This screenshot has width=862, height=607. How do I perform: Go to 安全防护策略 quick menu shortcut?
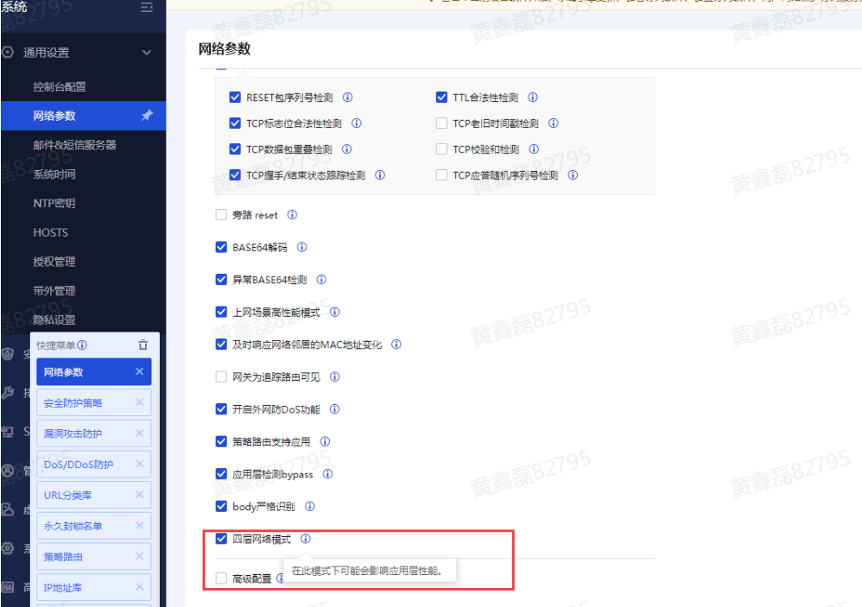click(94, 402)
